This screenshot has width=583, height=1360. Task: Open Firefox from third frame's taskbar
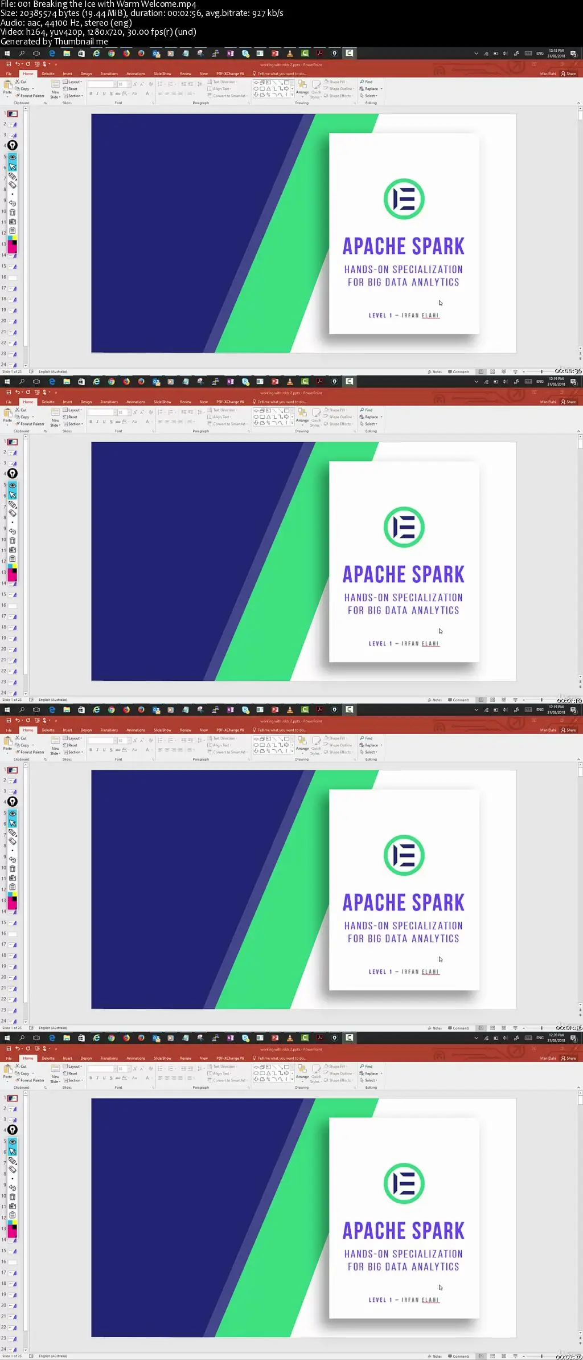coord(126,709)
